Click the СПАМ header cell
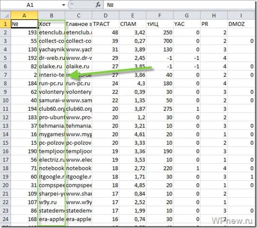The image size is (257, 228). tap(133, 24)
